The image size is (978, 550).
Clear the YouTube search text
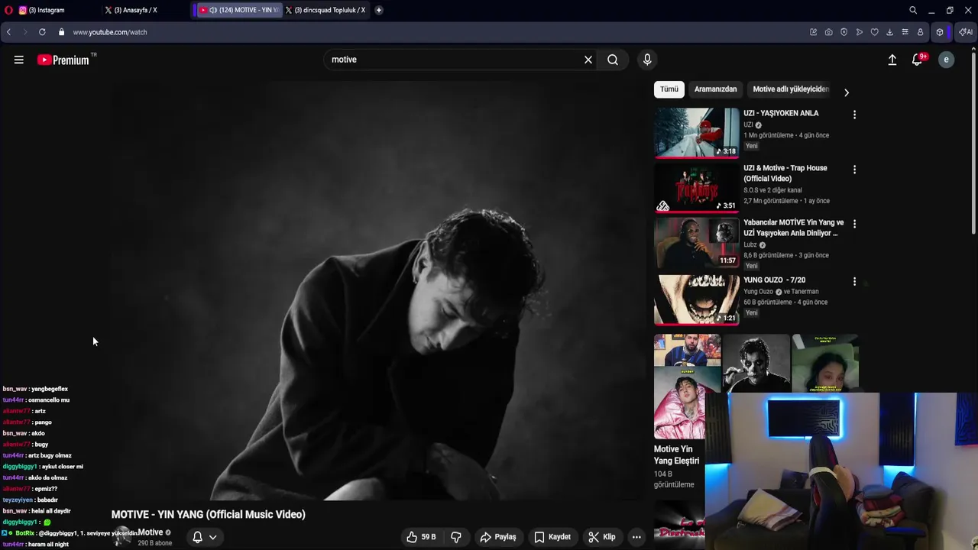coord(588,60)
